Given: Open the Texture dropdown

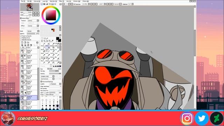Looking at the screenshot, I should pyautogui.click(x=33, y=21).
